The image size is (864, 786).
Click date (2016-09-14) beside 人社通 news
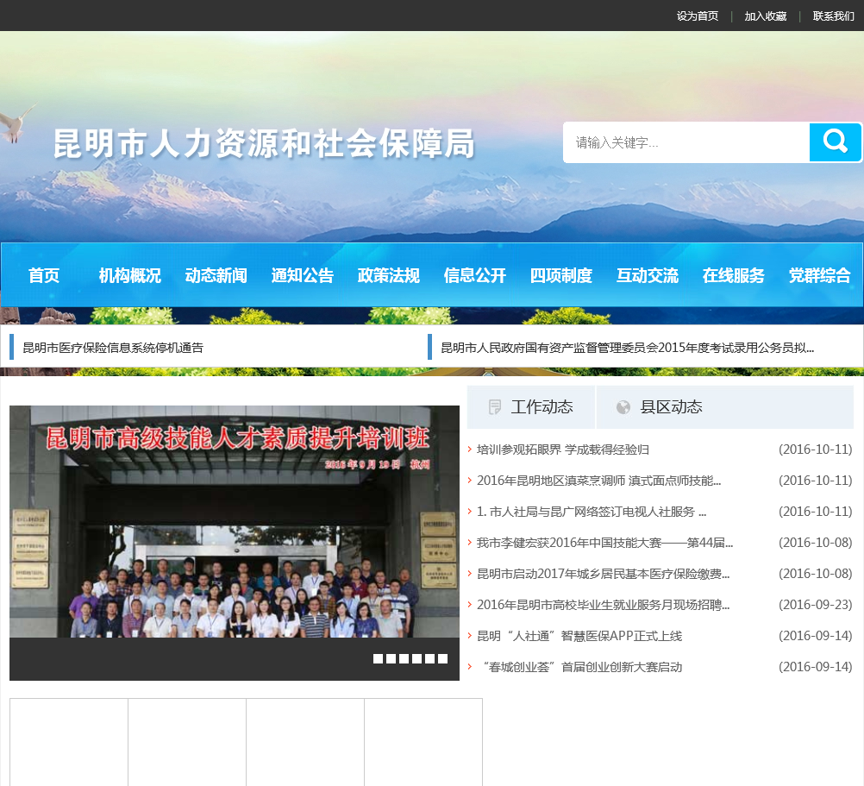coord(816,636)
